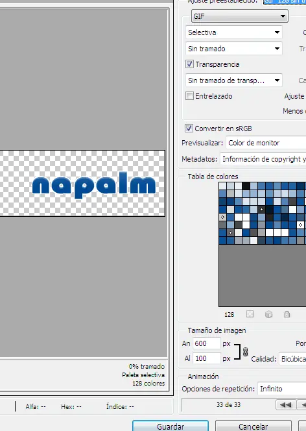Click the 'Paleta selectiva' preview info text
Screen dimensions: 306x431
143,375
